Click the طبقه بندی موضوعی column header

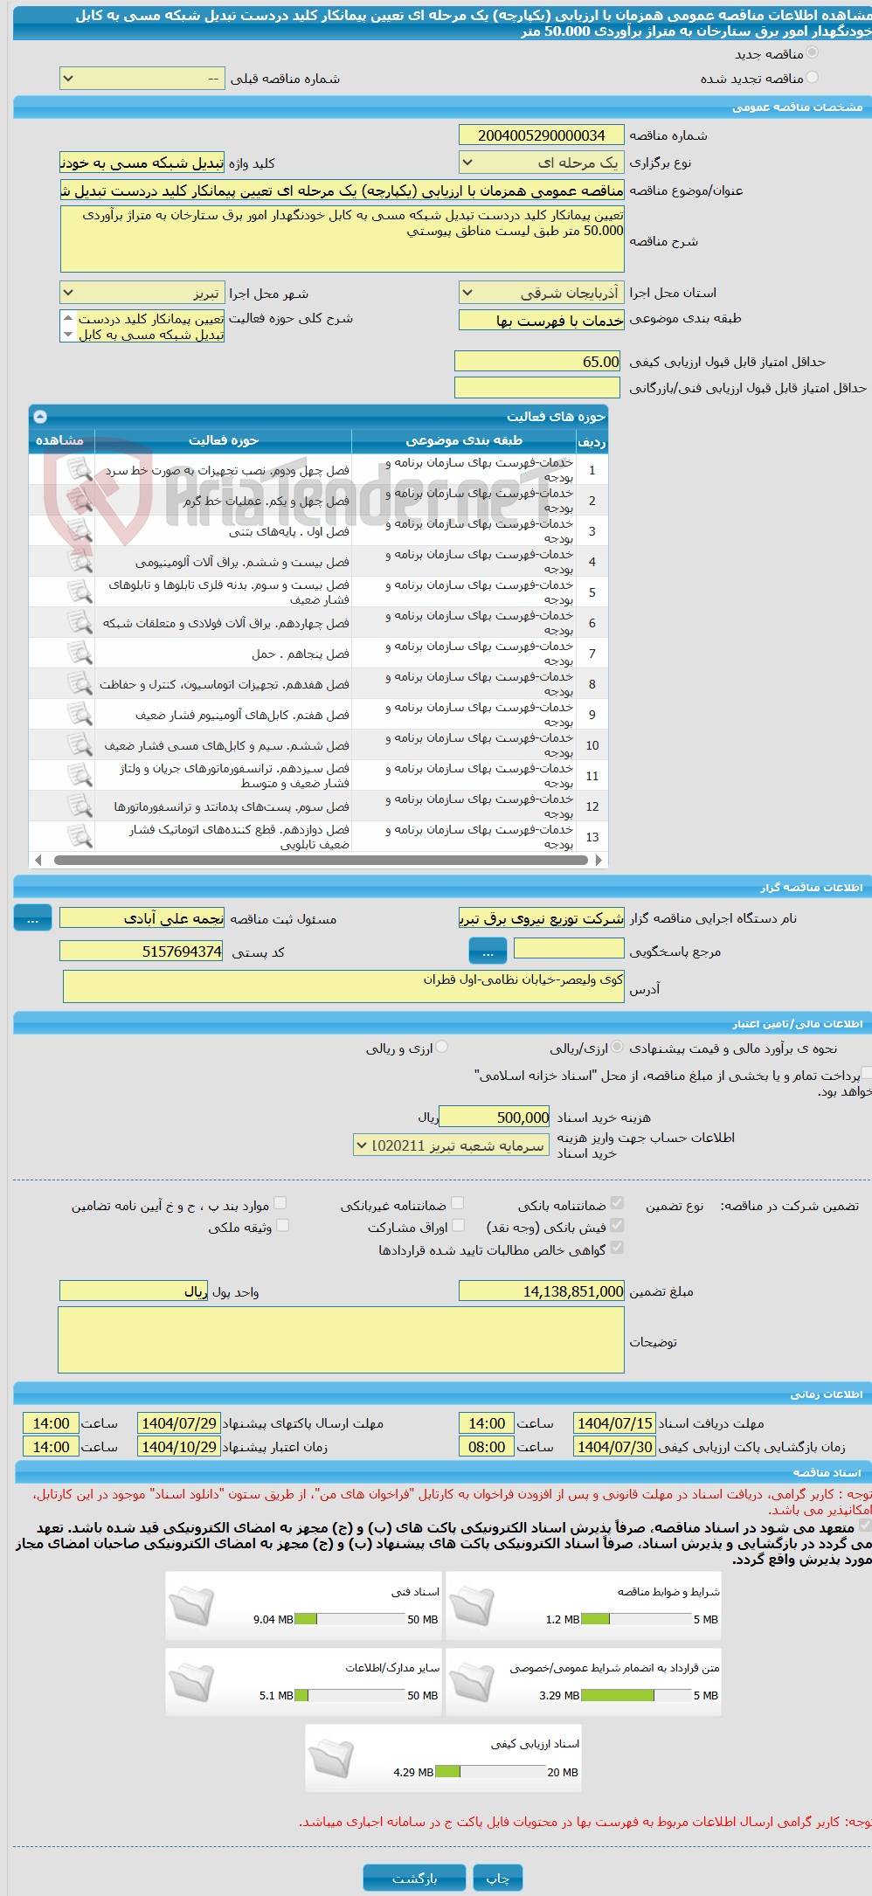464,440
